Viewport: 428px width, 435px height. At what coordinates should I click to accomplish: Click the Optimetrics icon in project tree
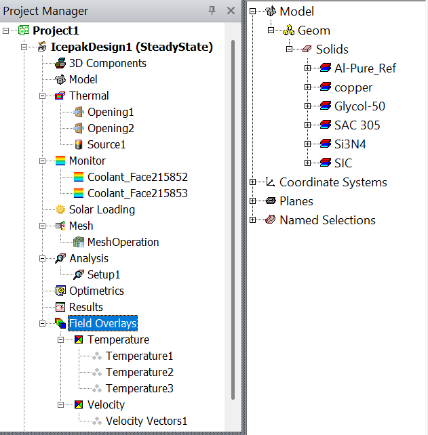point(60,291)
